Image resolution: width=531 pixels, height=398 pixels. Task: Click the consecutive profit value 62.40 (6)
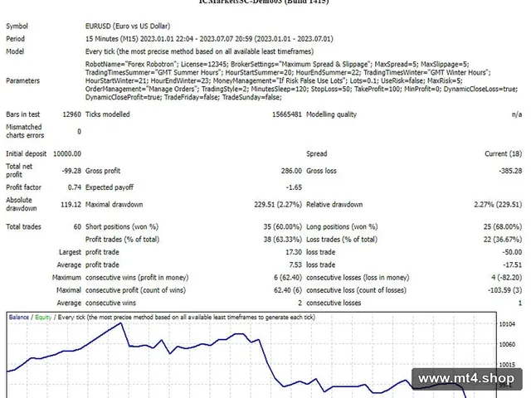coord(288,290)
